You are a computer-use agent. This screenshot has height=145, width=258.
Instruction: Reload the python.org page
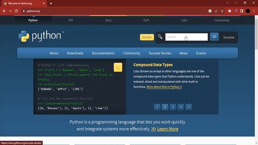pos(16,11)
